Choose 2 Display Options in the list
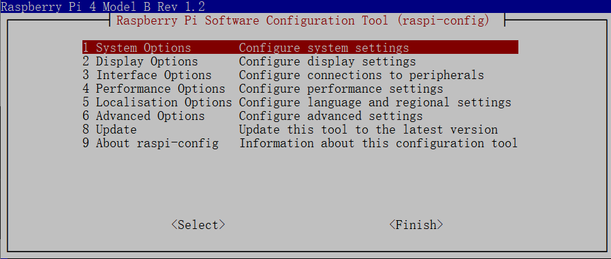Viewport: 611px width, 259px height. (x=300, y=61)
